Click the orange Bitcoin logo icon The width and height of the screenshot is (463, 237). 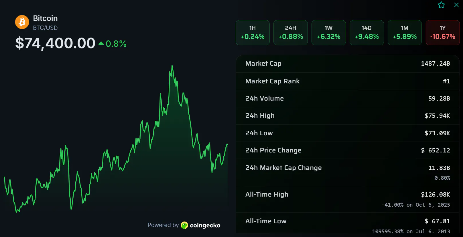[22, 22]
